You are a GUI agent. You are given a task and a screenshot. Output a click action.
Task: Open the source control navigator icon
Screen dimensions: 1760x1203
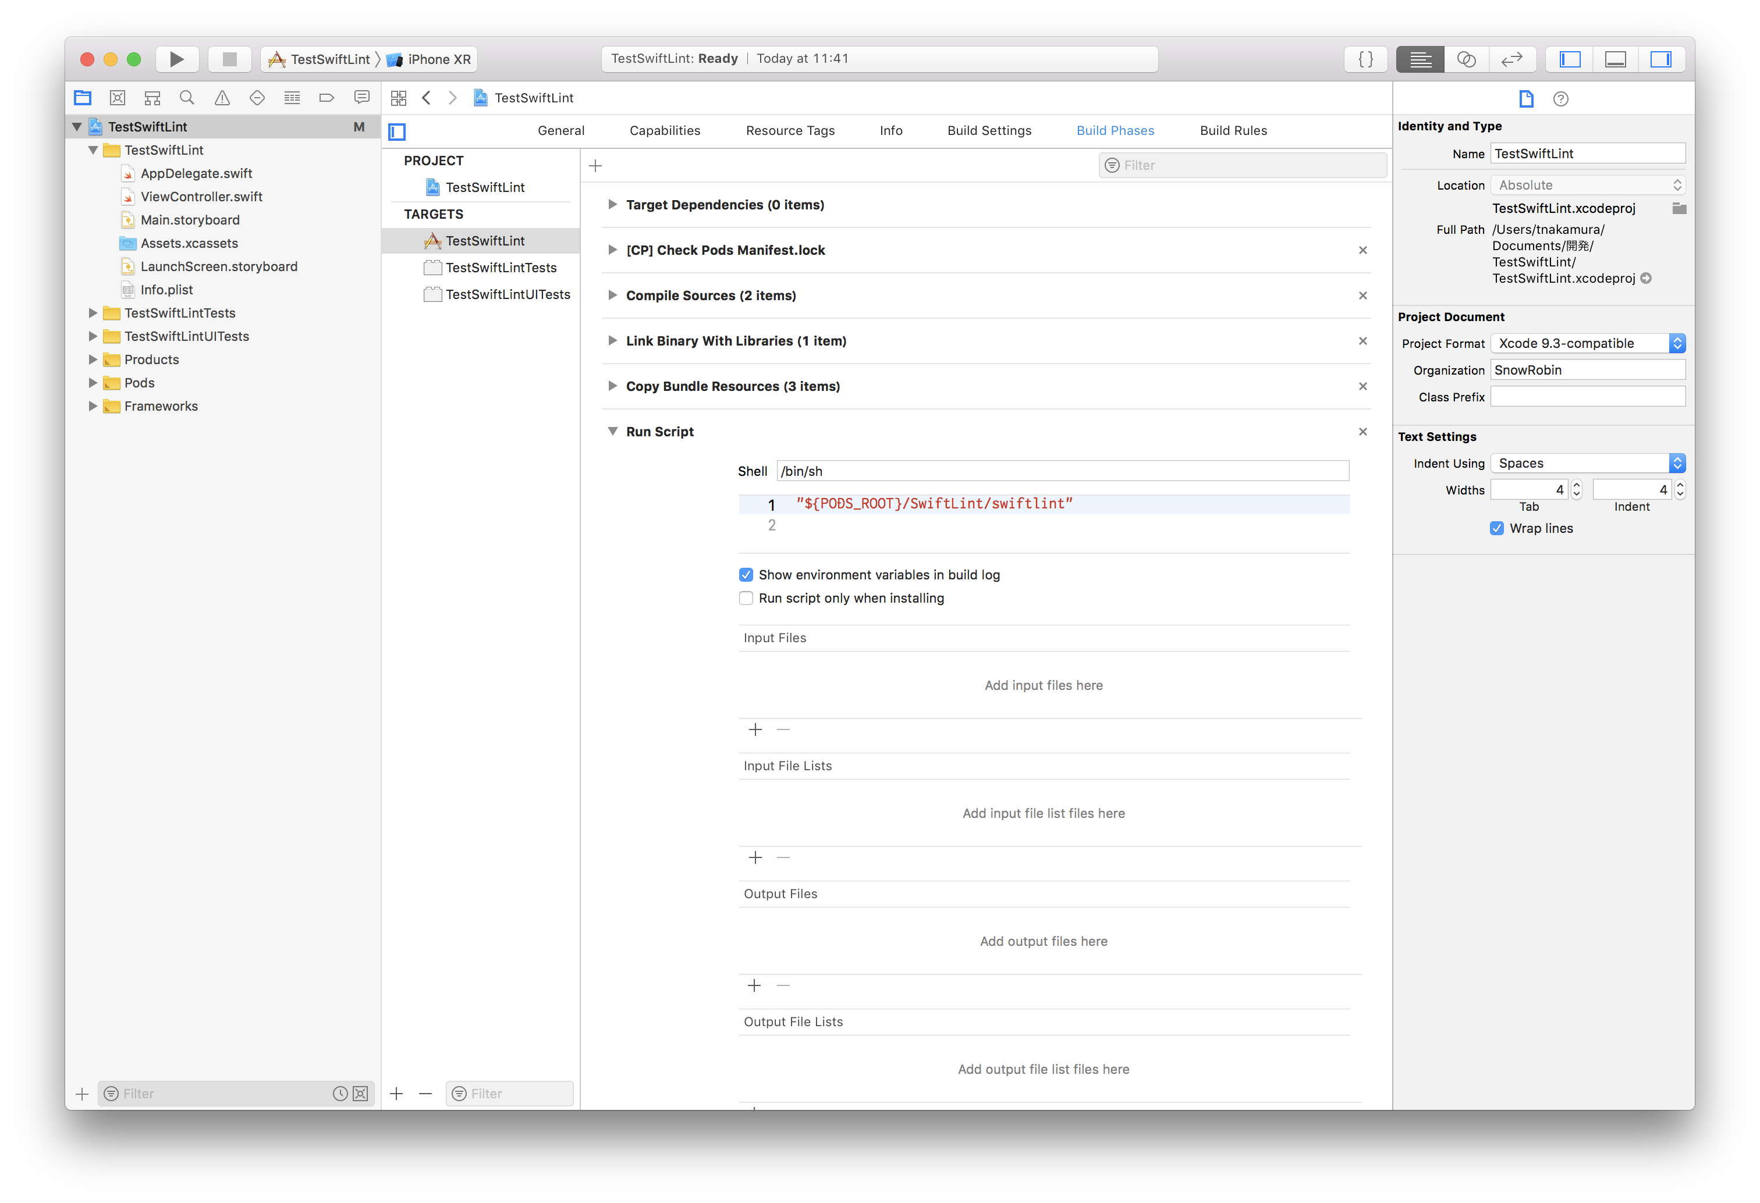(118, 98)
